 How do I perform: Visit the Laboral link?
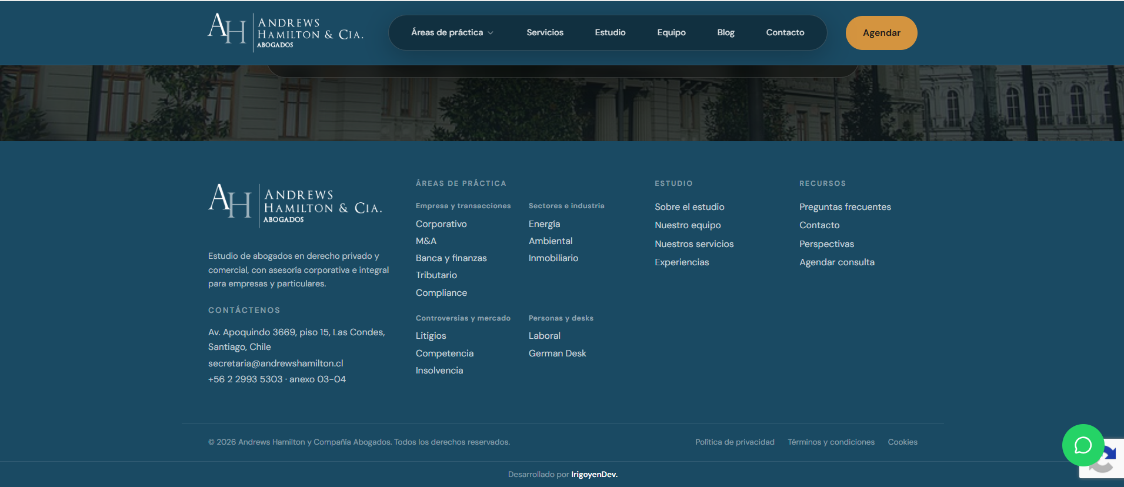(x=545, y=336)
